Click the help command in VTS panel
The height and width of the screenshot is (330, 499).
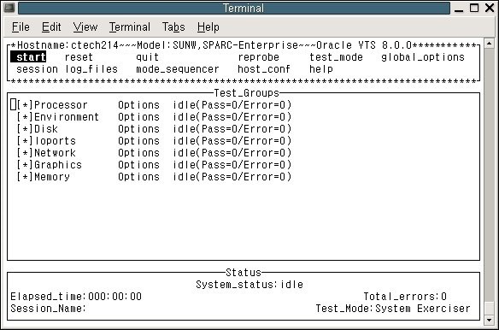click(321, 69)
